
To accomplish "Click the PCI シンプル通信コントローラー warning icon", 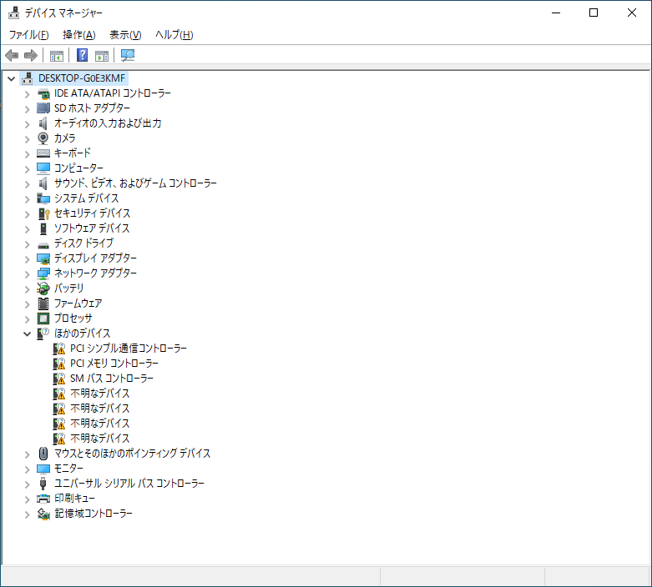I will (59, 349).
